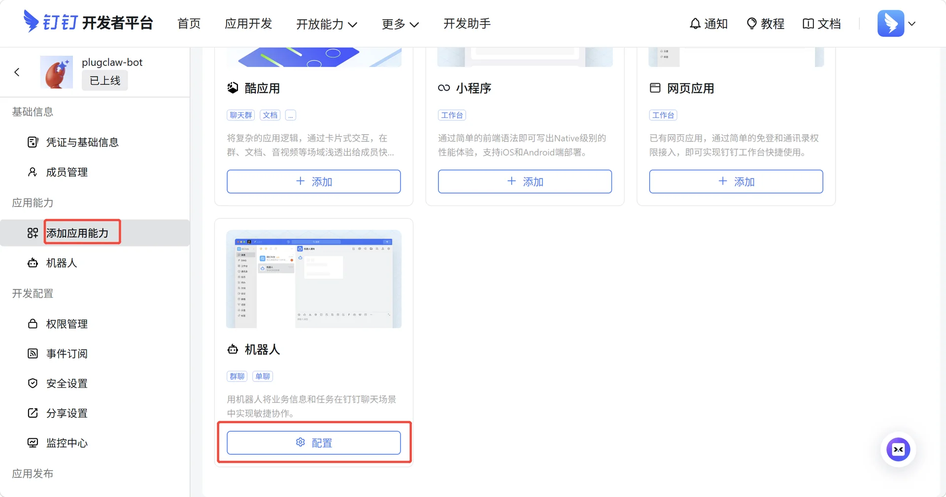Click the 酷应用 card title icon
Screen dimensions: 946x497
[233, 88]
